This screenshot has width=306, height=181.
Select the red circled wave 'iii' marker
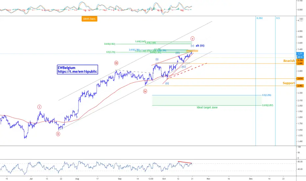116,63
